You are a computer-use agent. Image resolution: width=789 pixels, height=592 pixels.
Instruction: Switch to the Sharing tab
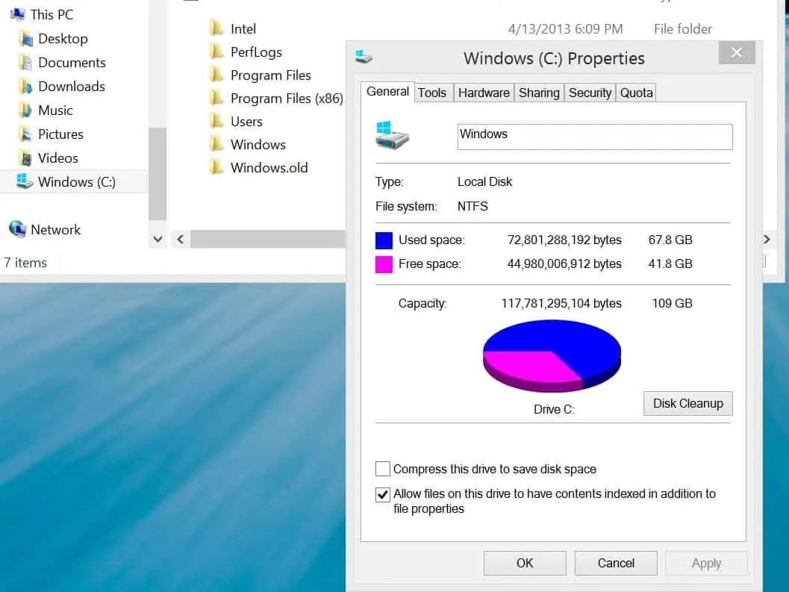click(x=539, y=93)
